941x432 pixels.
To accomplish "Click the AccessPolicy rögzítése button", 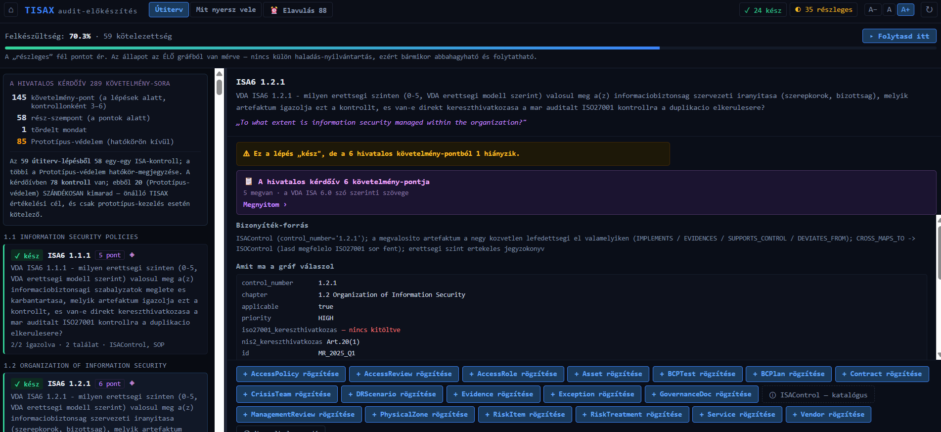I will pos(291,374).
